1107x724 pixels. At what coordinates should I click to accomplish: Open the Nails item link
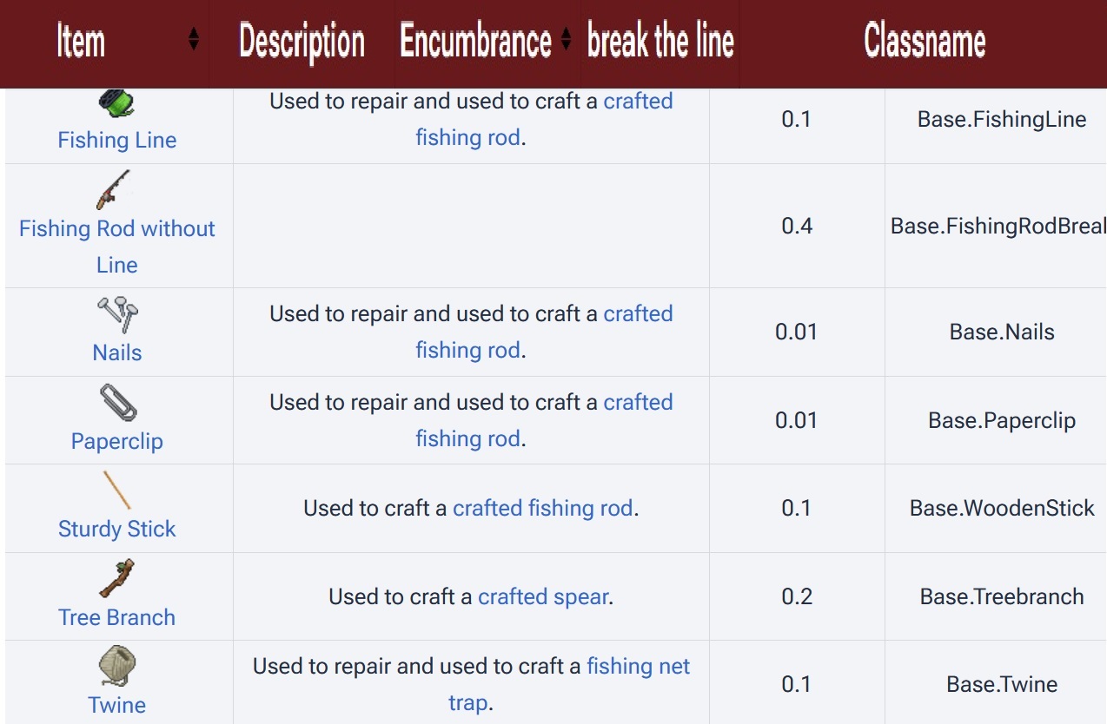(117, 352)
